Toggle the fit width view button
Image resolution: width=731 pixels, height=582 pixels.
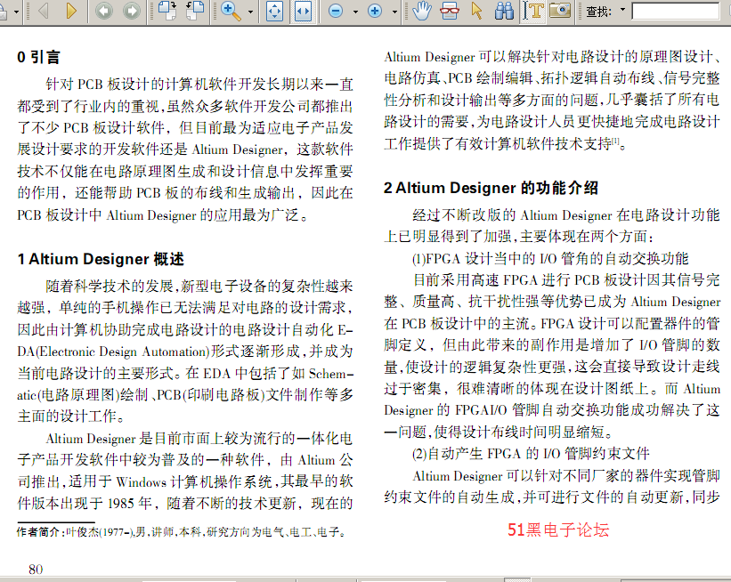click(303, 12)
